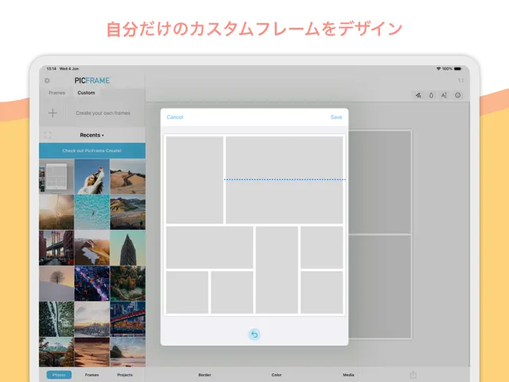Open the Media options
Image resolution: width=509 pixels, height=382 pixels.
point(348,375)
